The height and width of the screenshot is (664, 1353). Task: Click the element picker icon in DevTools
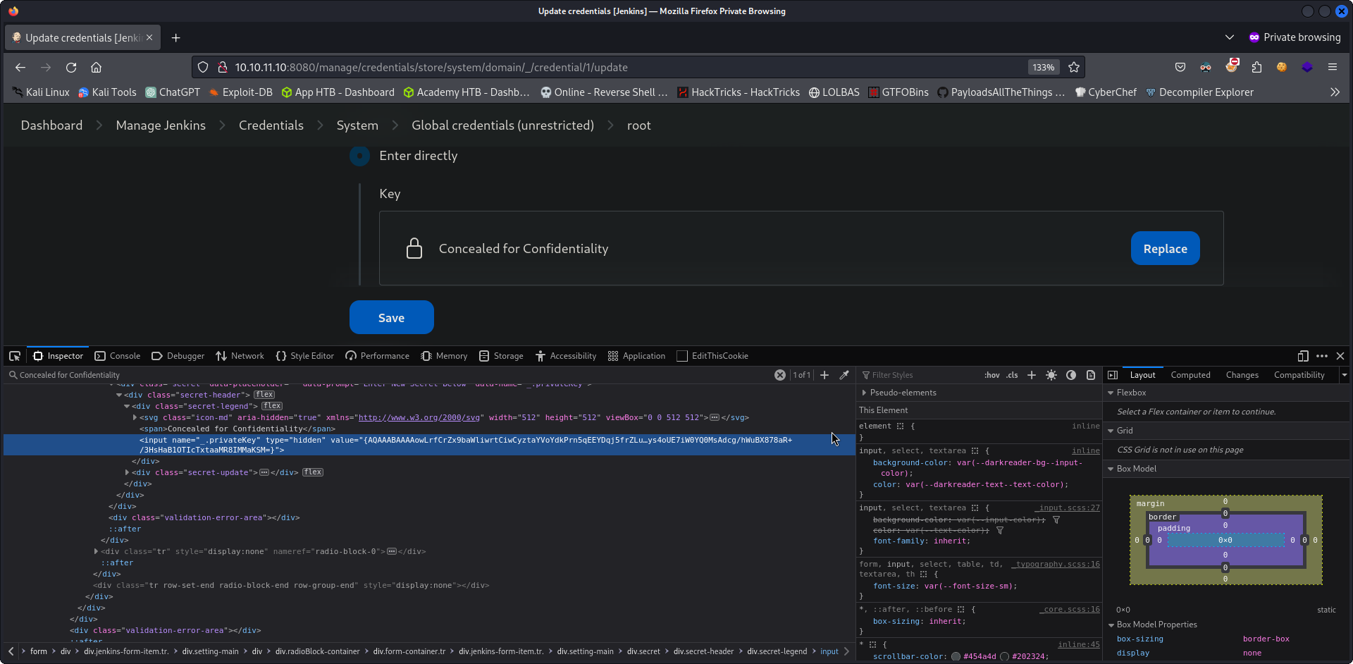pos(15,356)
